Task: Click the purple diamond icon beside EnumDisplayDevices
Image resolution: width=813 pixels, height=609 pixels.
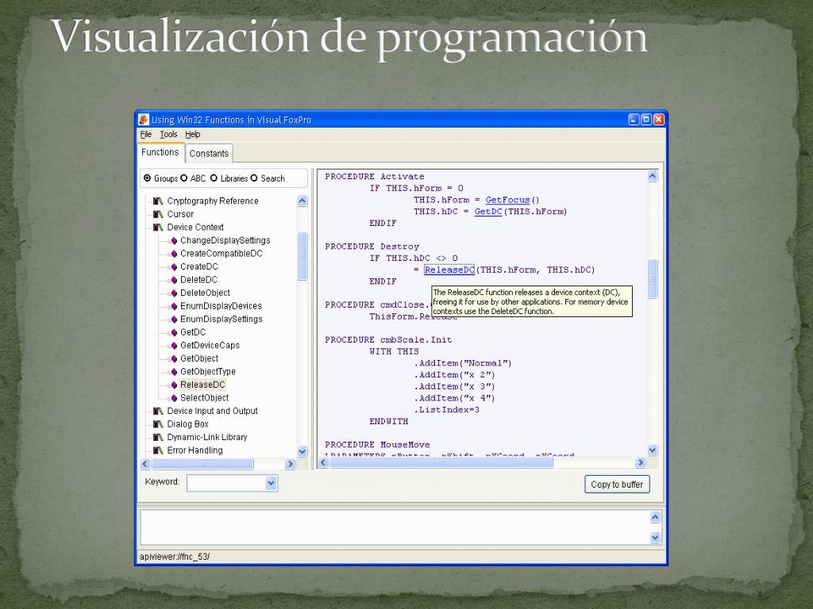Action: (x=174, y=306)
